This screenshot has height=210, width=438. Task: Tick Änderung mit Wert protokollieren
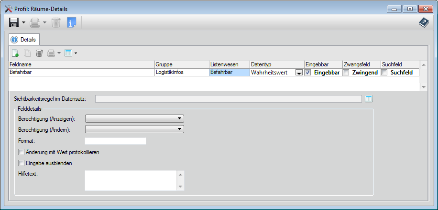[21, 152]
